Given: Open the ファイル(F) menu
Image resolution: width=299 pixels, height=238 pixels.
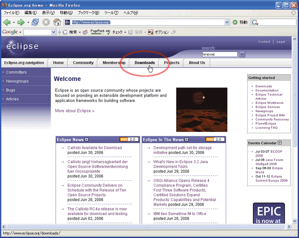Looking at the screenshot, I should [x=11, y=13].
